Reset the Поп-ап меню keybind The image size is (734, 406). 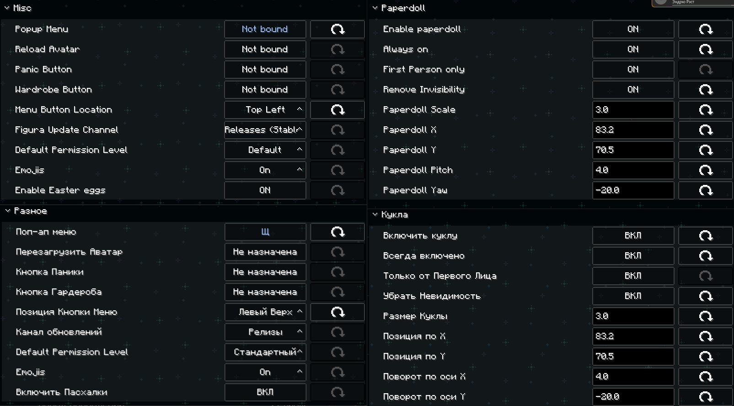pyautogui.click(x=338, y=232)
